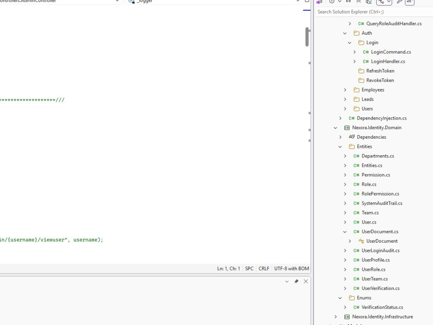This screenshot has height=325, width=433.
Task: Pin the bottom tool window
Action: click(296, 281)
